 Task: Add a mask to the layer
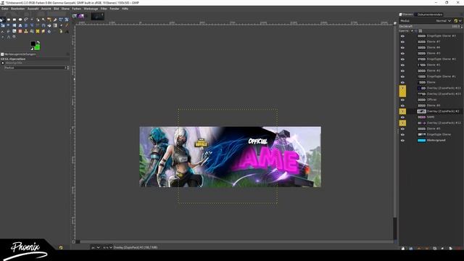451,248
